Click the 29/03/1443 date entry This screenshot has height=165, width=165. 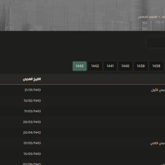32,122
